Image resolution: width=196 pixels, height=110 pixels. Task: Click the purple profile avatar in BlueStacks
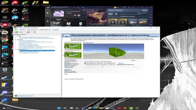coord(58,13)
